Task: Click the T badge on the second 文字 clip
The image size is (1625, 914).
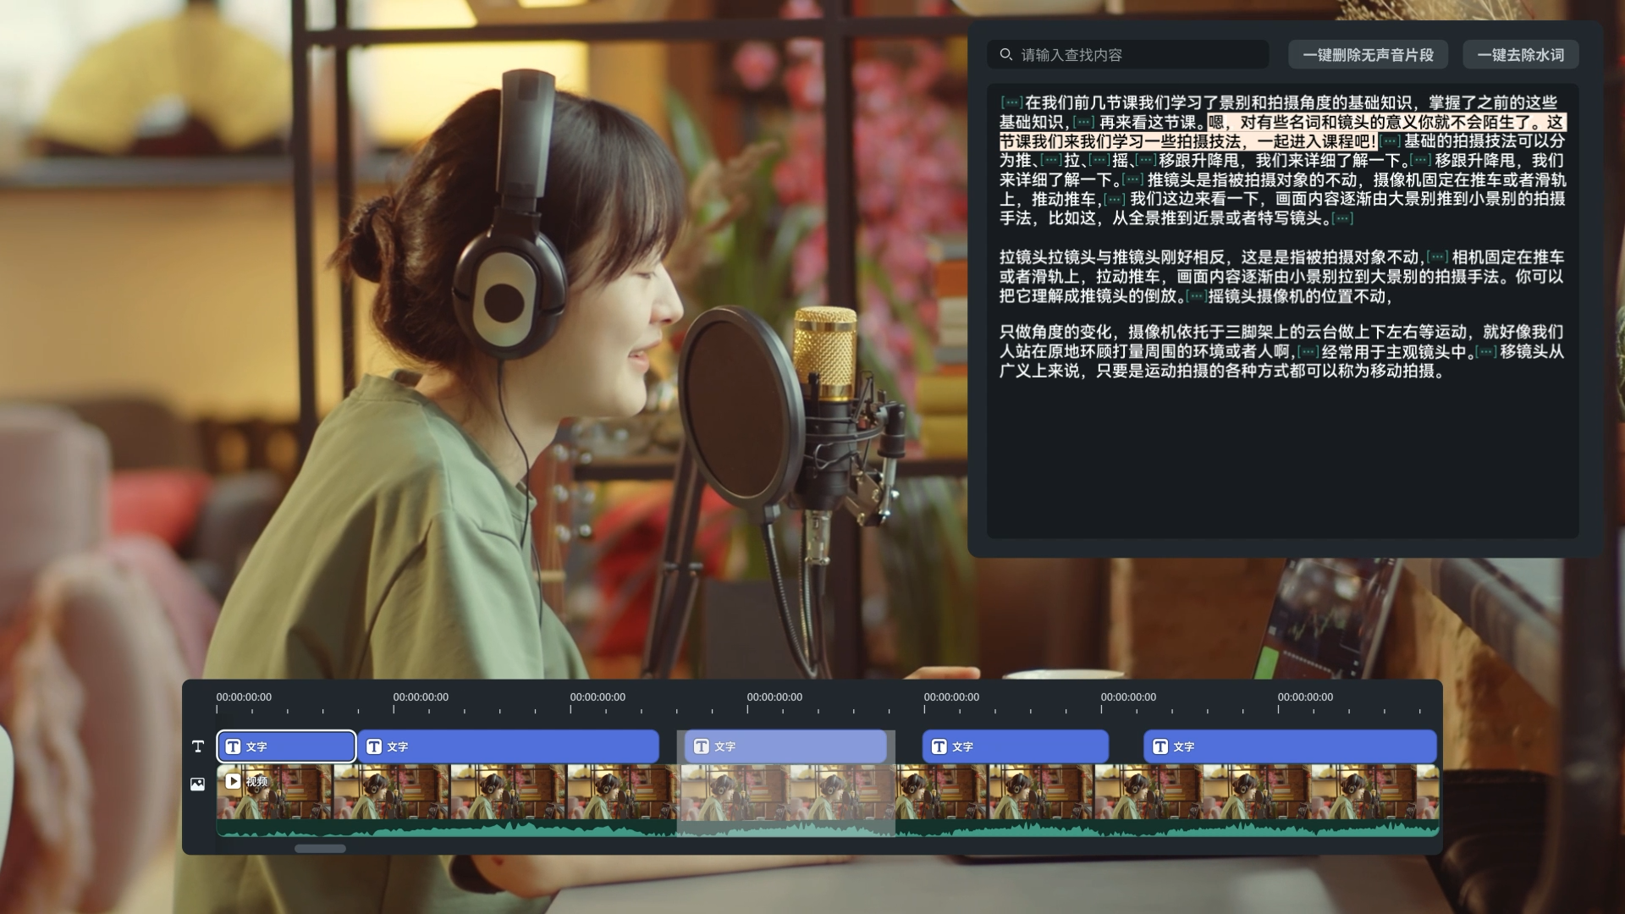Action: 373,746
